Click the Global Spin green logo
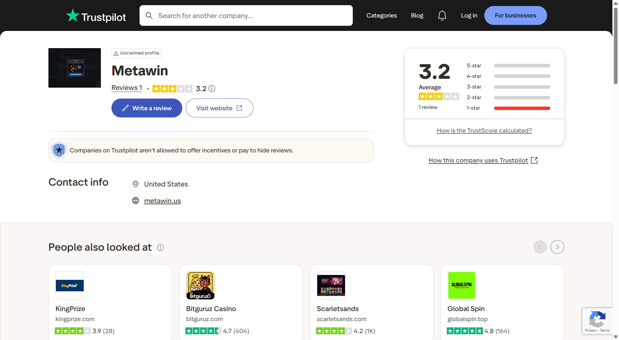The height and width of the screenshot is (340, 619). [461, 285]
